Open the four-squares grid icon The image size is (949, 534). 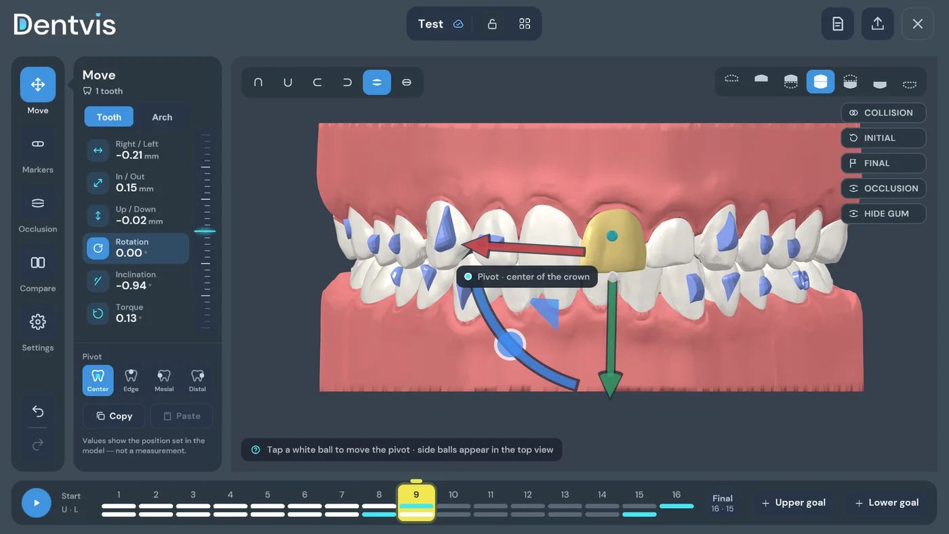tap(525, 24)
